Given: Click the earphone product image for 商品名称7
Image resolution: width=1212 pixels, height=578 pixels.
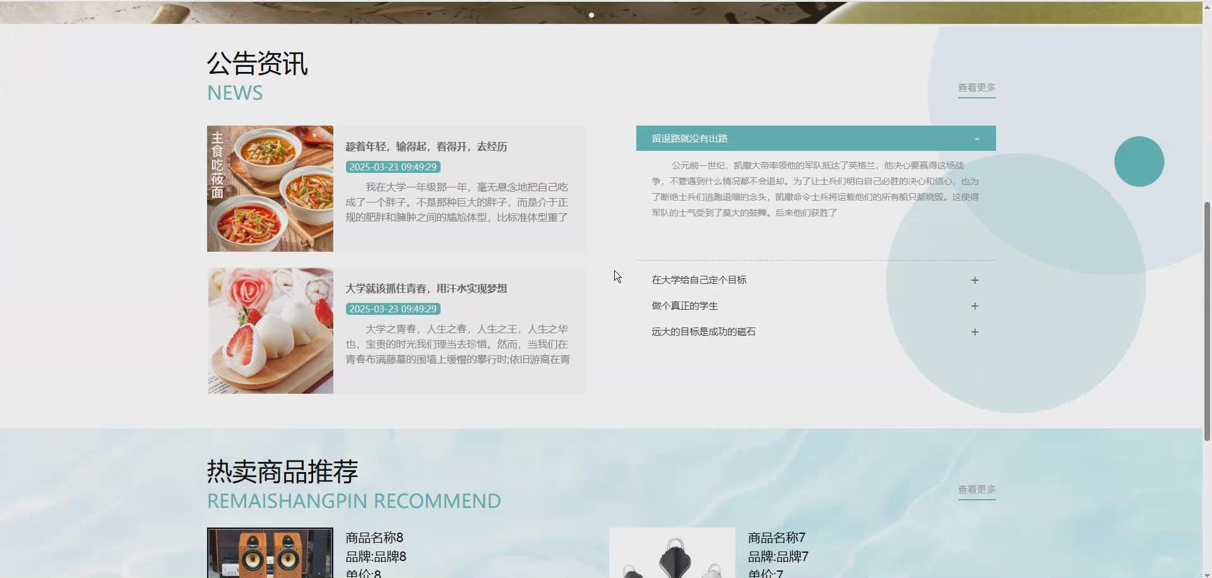Looking at the screenshot, I should point(672,553).
